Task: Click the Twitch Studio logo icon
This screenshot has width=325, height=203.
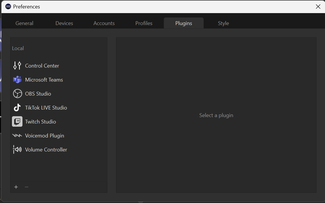Action: tap(17, 122)
